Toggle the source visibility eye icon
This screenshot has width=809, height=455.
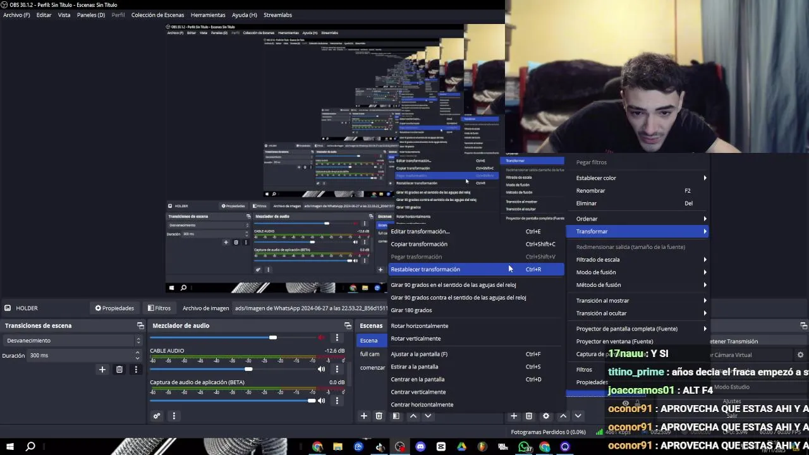coord(625,403)
